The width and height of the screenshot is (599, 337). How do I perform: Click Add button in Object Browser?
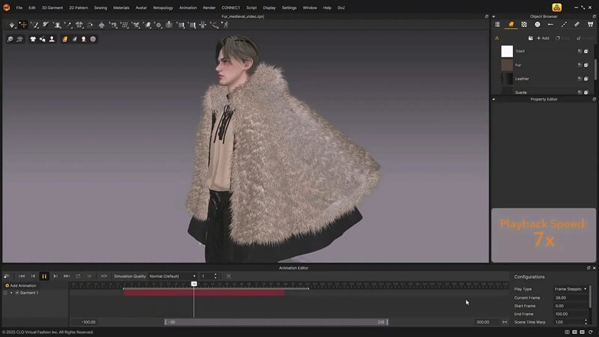coord(543,38)
